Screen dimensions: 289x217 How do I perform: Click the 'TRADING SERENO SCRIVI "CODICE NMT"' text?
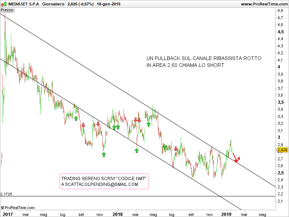coord(104,178)
